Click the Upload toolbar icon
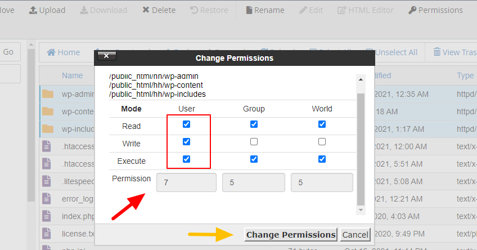 33,10
